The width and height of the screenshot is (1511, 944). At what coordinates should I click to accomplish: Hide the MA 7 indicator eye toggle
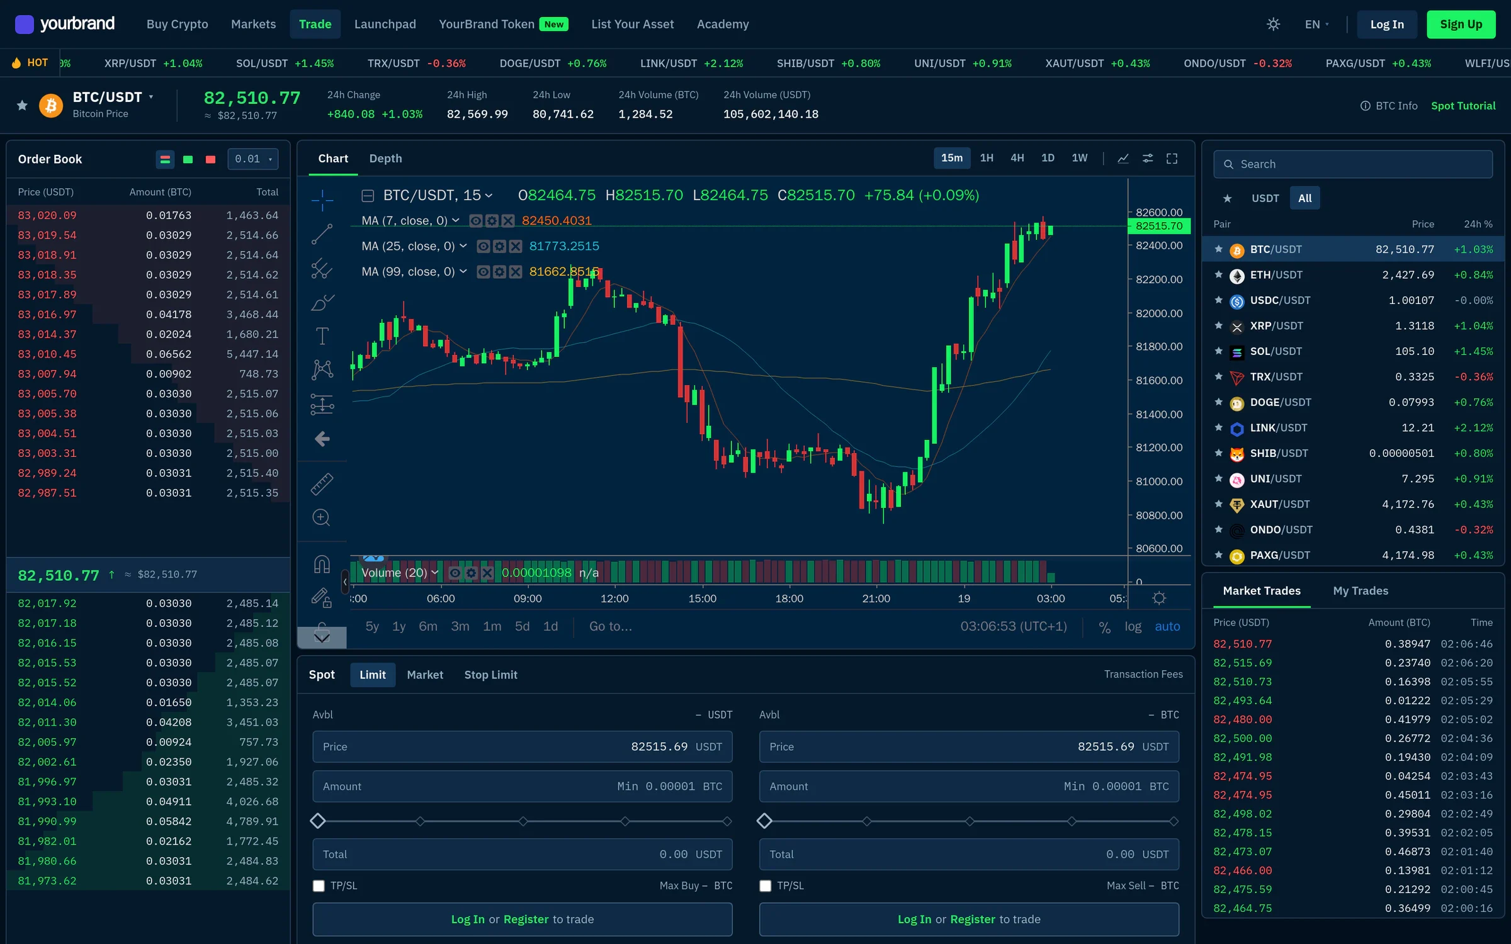coord(476,221)
